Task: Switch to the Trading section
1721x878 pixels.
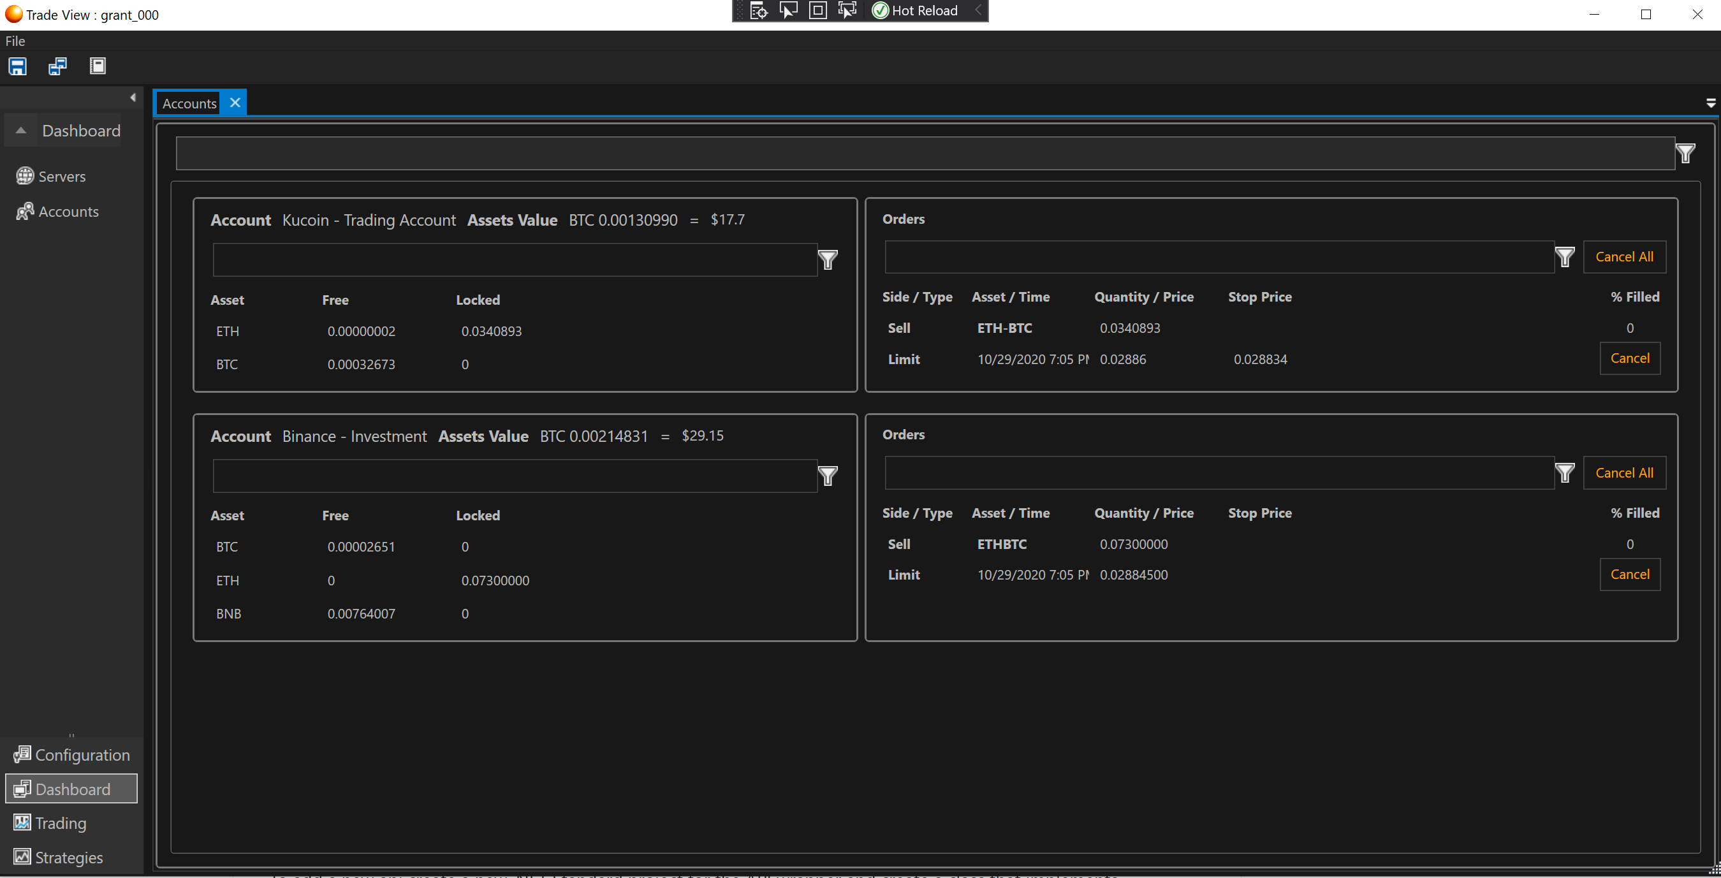Action: (x=60, y=823)
